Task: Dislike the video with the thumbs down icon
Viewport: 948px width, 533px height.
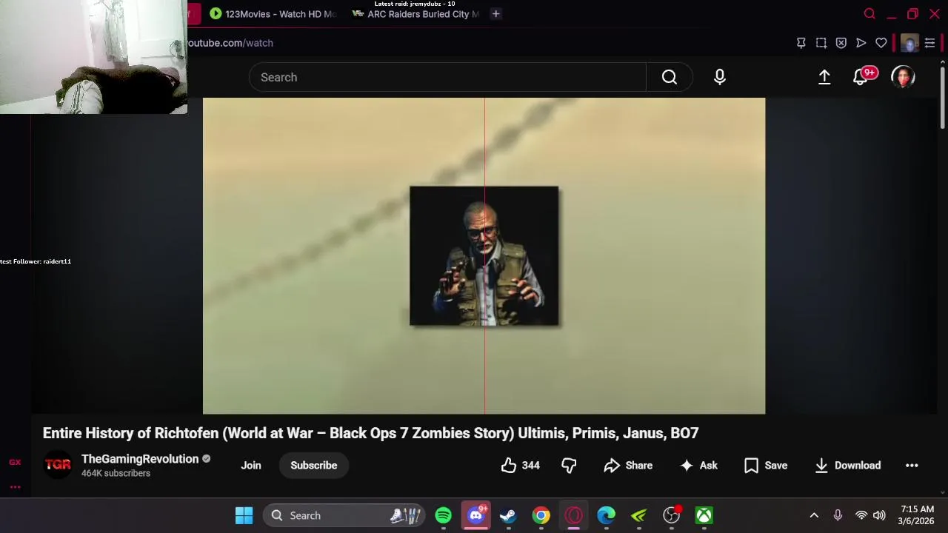Action: pos(569,466)
